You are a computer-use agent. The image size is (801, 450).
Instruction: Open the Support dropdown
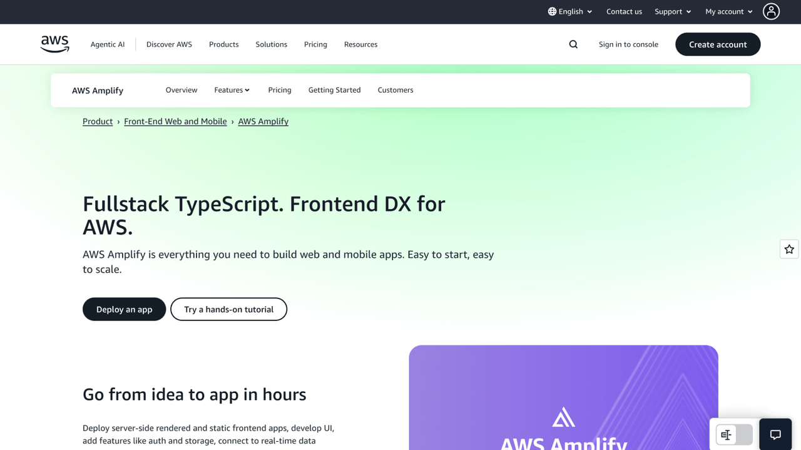point(673,11)
